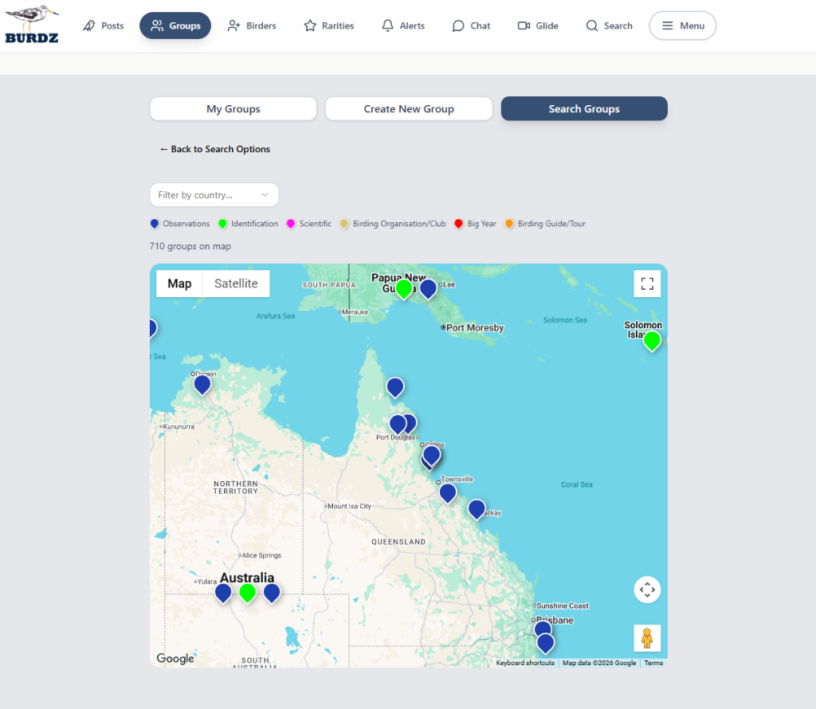Click the magenta Scientific legend marker
Screen dimensions: 816x709
click(291, 224)
